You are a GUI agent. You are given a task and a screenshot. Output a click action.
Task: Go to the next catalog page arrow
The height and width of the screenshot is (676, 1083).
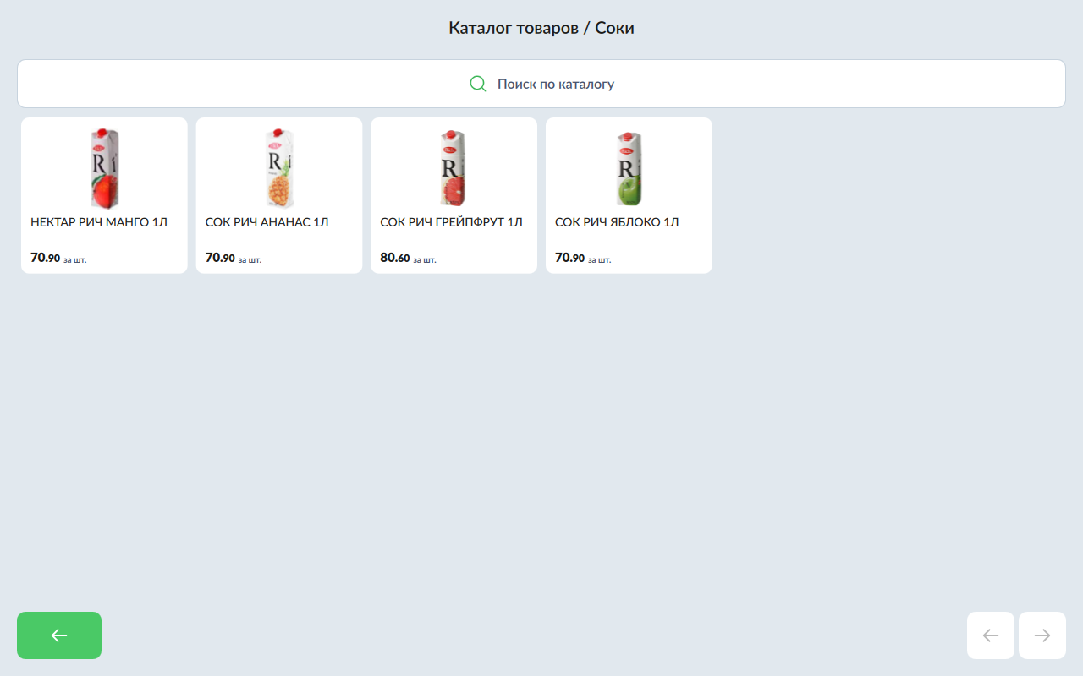(1042, 635)
